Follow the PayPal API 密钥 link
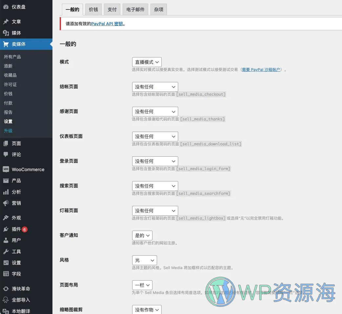The image size is (342, 314). click(x=107, y=24)
